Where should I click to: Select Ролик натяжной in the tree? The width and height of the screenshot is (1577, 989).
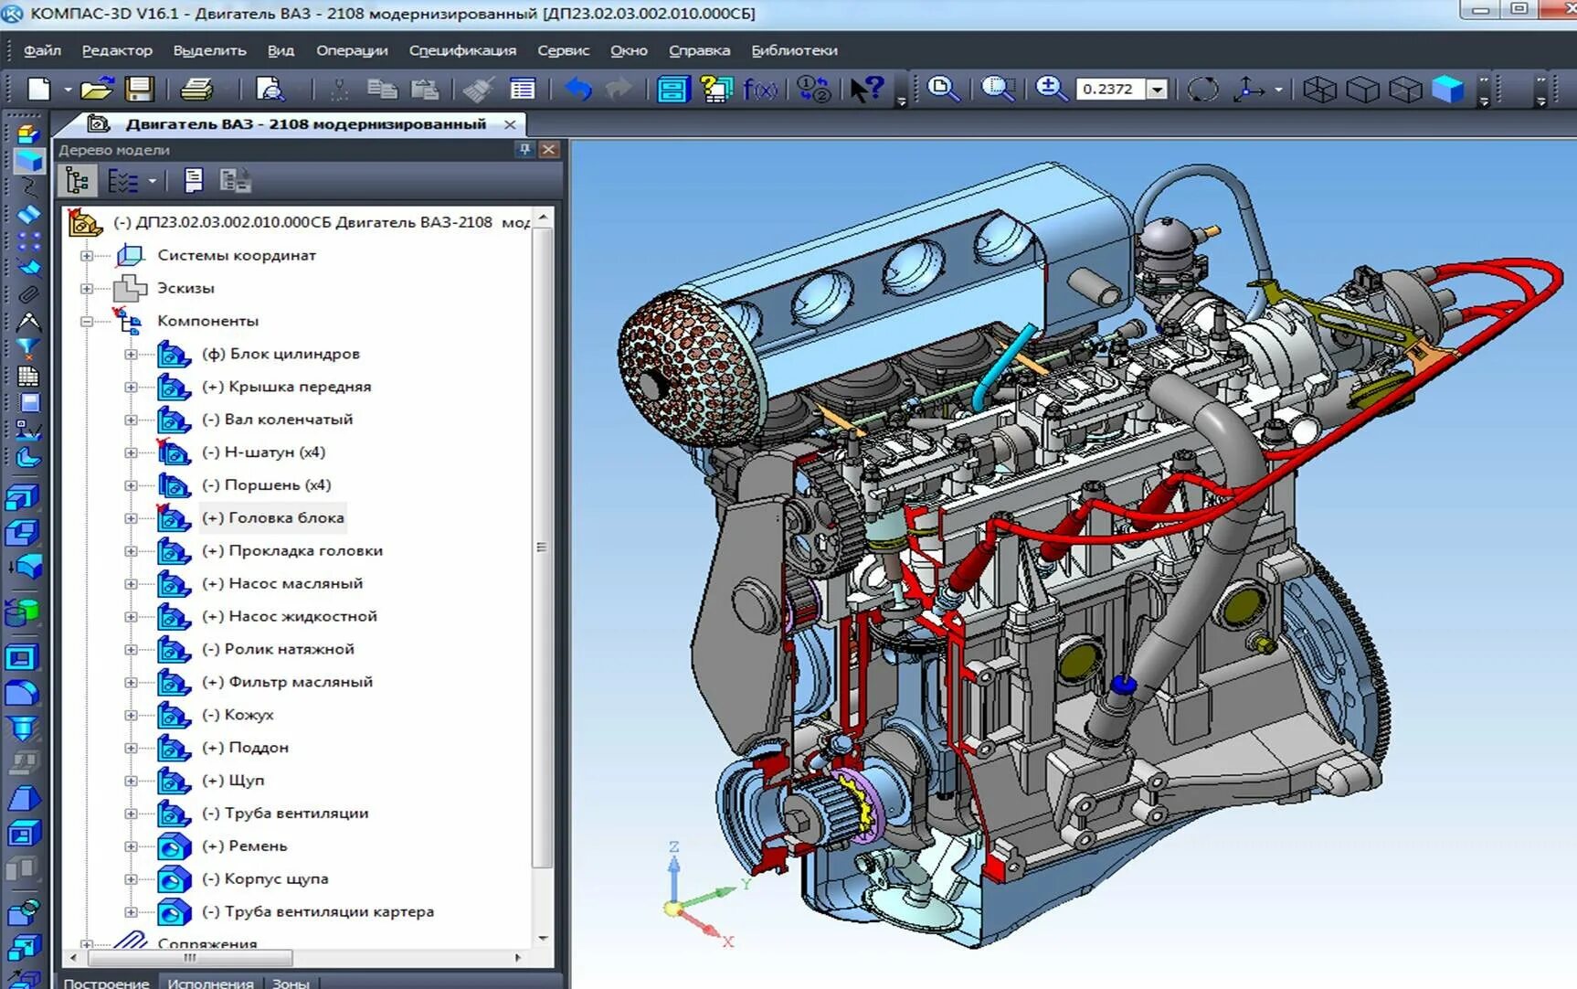(x=278, y=650)
